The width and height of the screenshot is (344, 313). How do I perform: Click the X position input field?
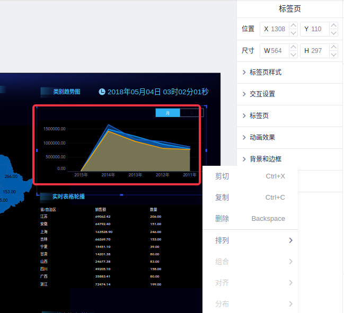point(278,29)
